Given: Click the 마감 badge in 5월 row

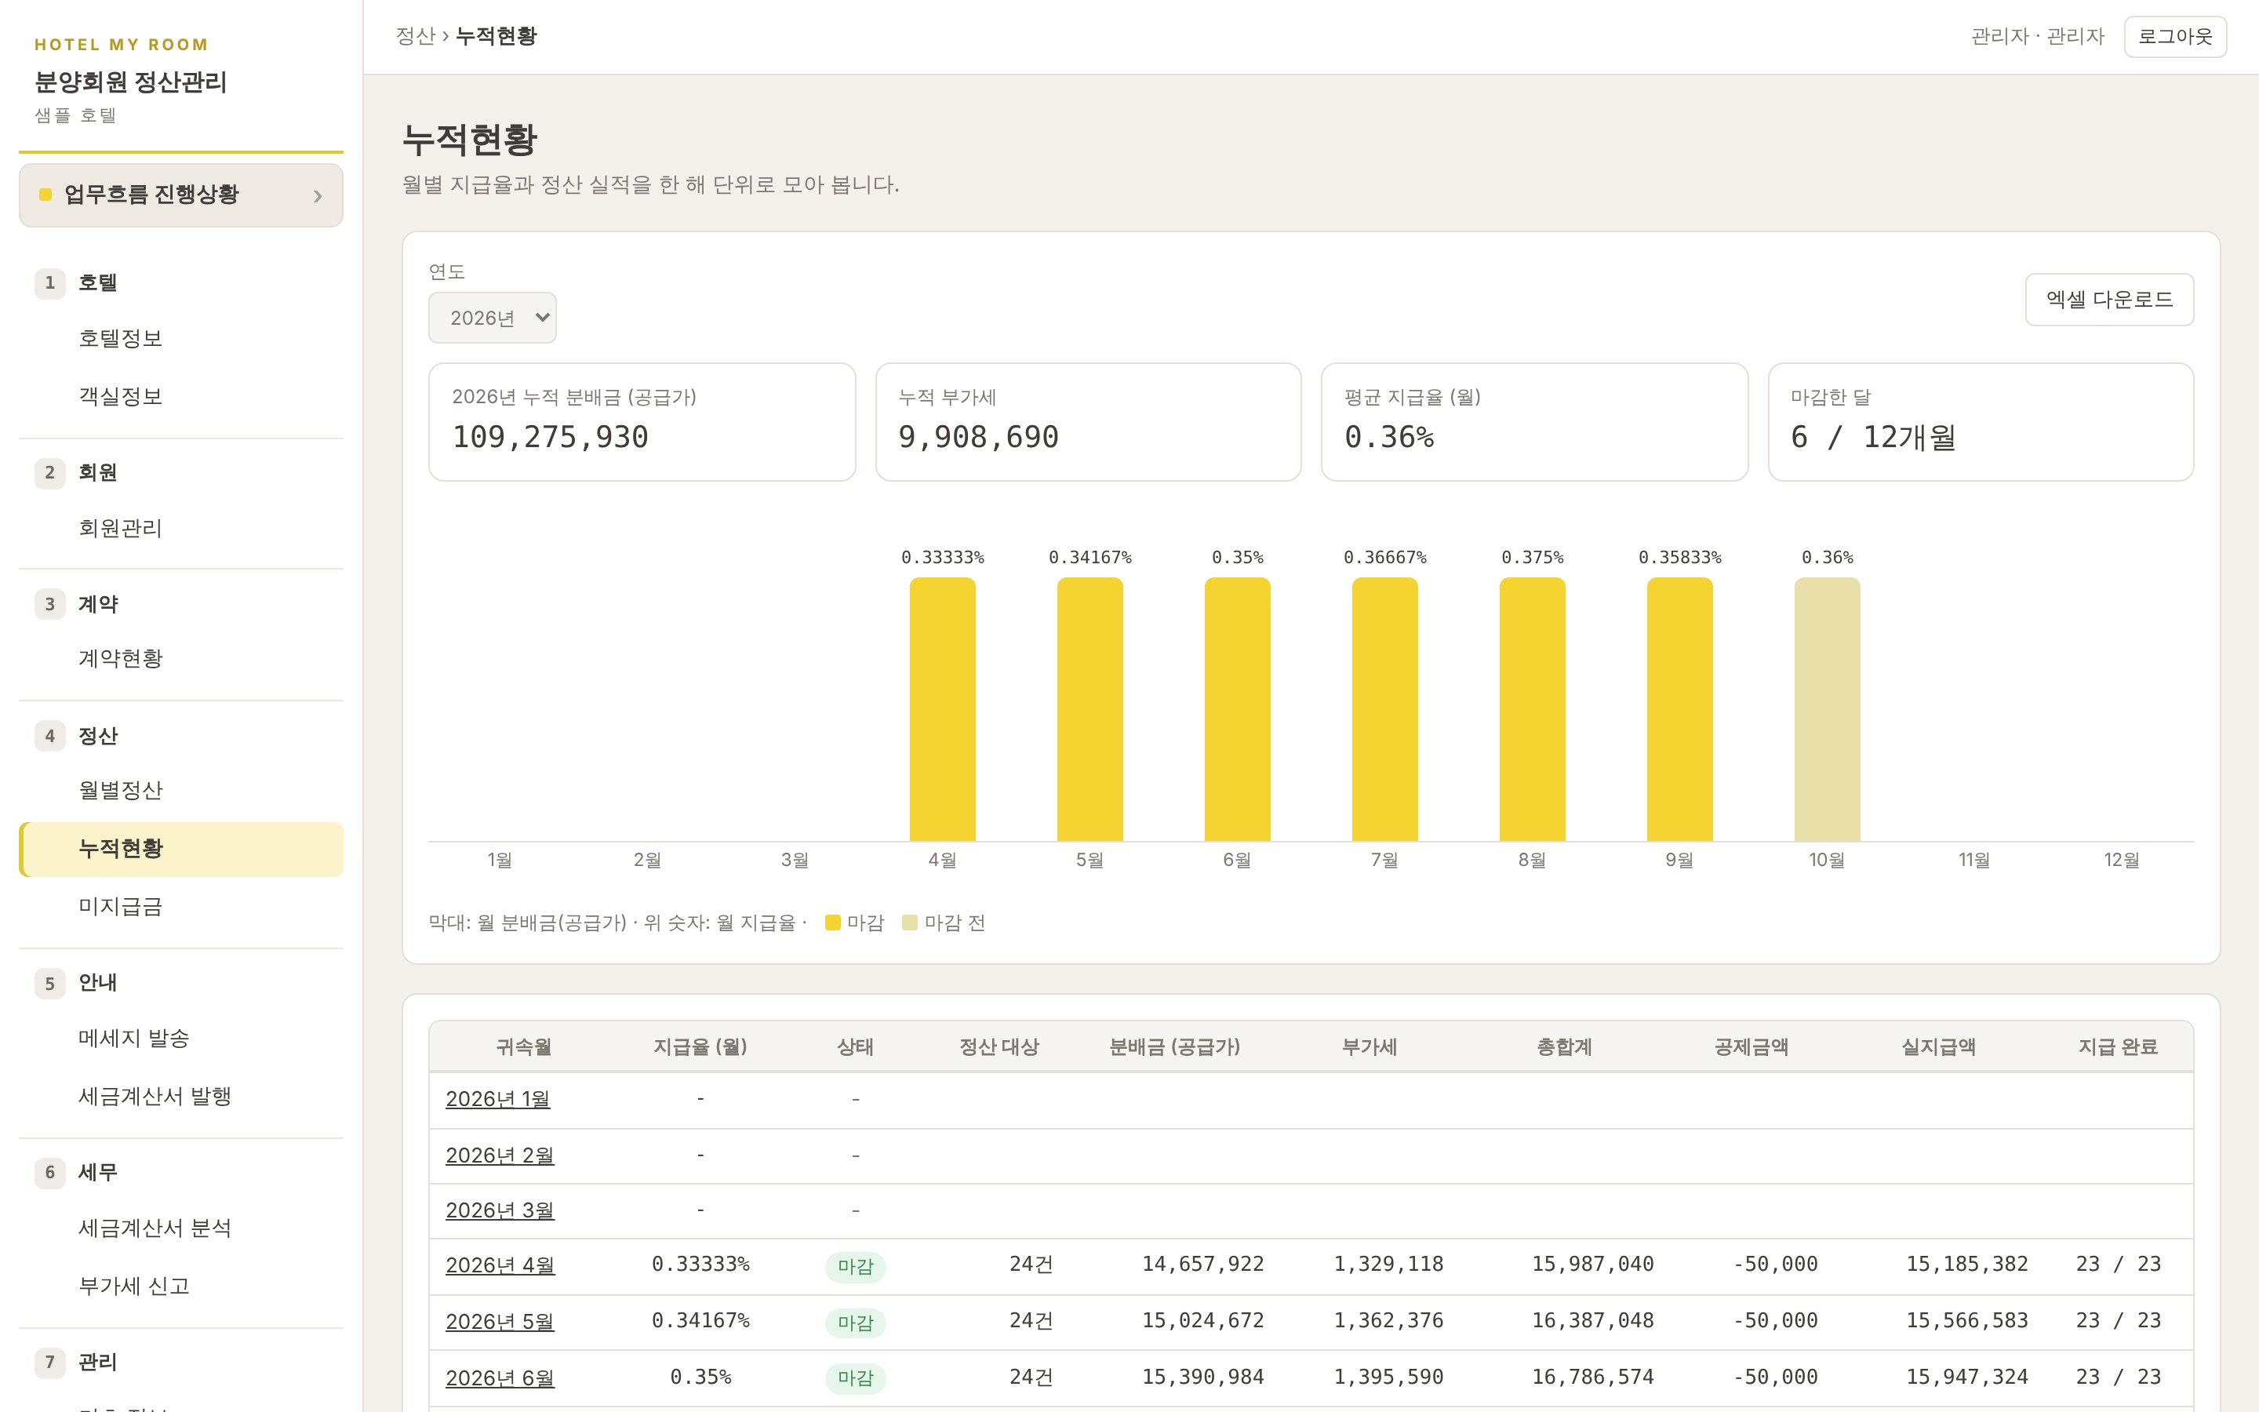Looking at the screenshot, I should [x=855, y=1323].
